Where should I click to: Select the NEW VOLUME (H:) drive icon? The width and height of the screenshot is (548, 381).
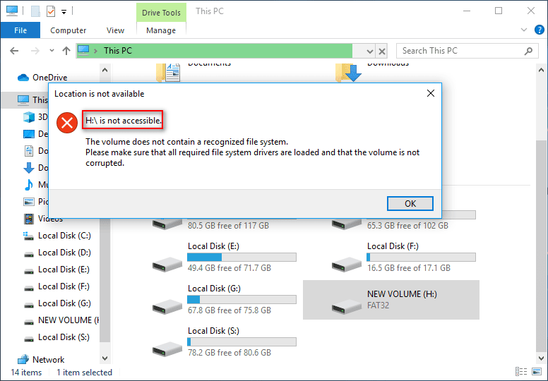click(346, 305)
